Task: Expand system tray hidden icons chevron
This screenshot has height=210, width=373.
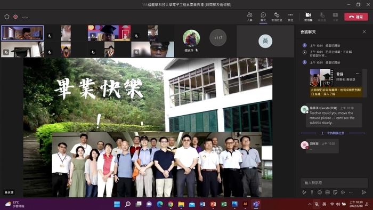Action: (x=310, y=204)
